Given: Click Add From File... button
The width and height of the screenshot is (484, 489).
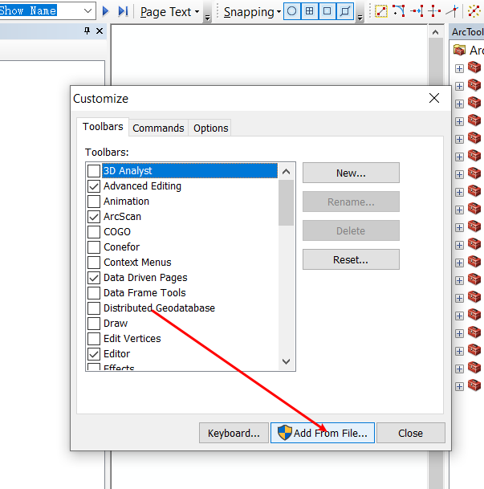Looking at the screenshot, I should [323, 433].
